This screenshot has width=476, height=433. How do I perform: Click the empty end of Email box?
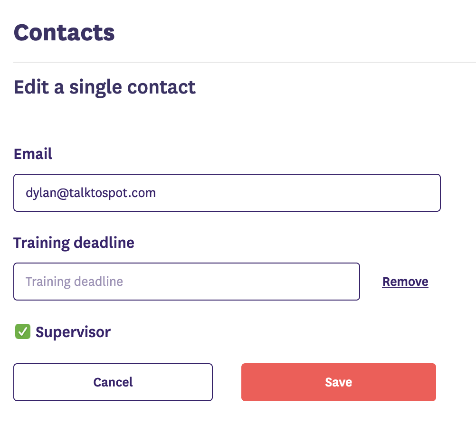[333, 193]
